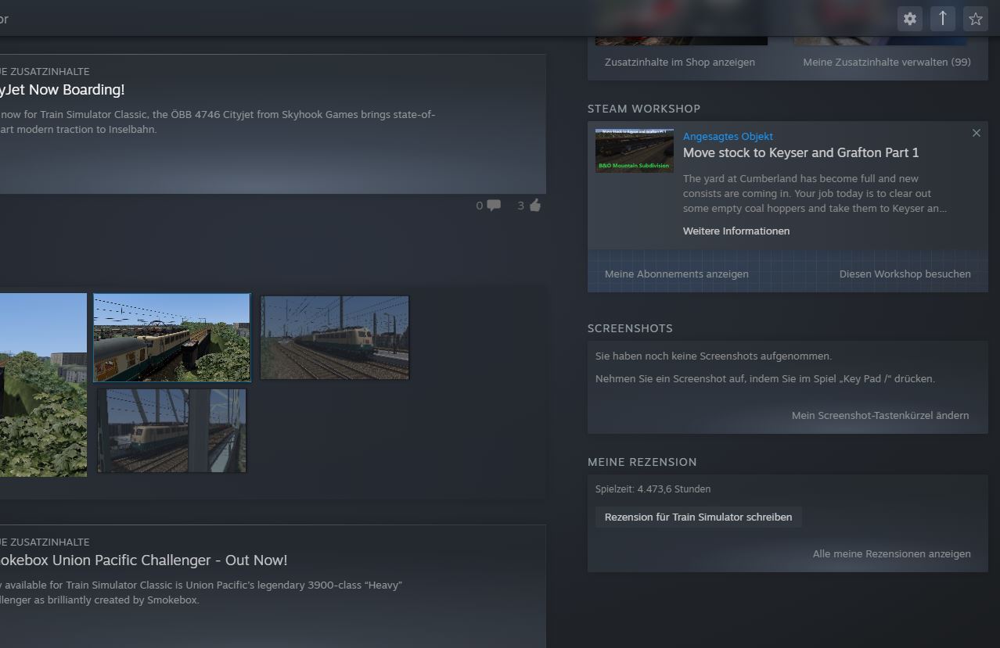Click the comment count '0' on CityJet post
The image size is (1000, 648).
480,206
